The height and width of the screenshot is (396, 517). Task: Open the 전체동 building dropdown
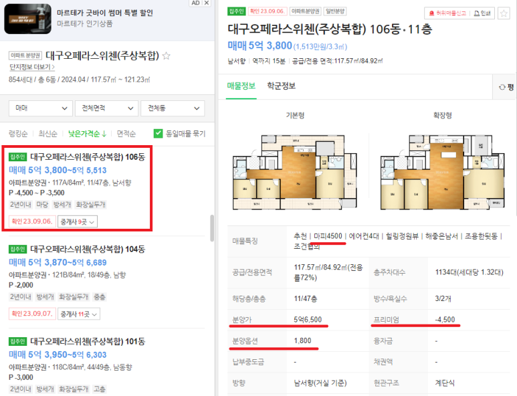click(x=173, y=108)
